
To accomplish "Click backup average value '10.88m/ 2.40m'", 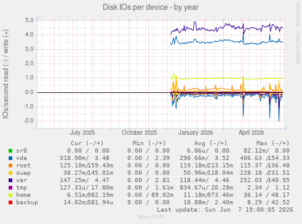I will [x=208, y=202].
